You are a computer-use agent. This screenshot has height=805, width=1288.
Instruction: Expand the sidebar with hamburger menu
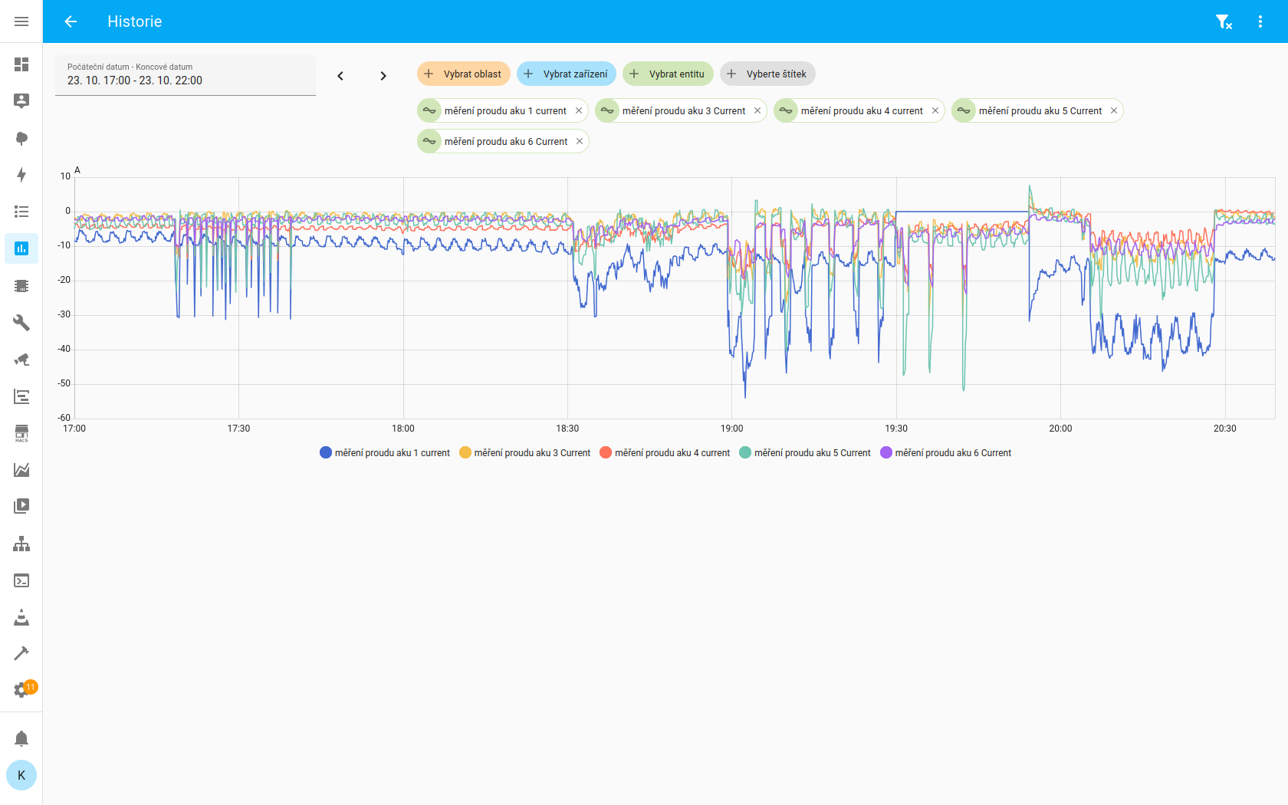pyautogui.click(x=21, y=21)
